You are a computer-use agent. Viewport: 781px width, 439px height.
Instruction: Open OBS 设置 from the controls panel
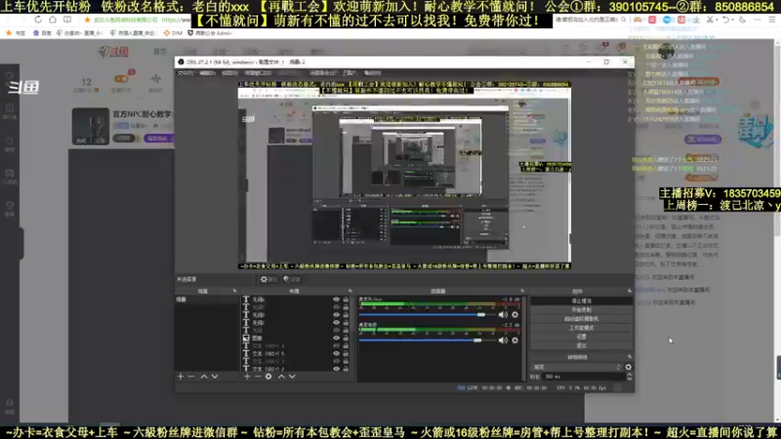click(x=581, y=337)
